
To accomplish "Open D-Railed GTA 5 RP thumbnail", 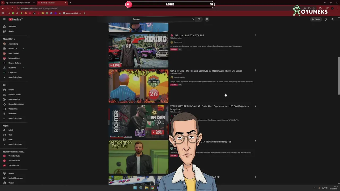I will click(x=138, y=86).
